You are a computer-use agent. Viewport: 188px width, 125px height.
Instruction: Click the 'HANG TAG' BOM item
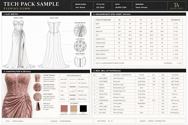103,110
